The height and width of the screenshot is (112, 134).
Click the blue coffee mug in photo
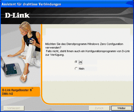[31, 41]
